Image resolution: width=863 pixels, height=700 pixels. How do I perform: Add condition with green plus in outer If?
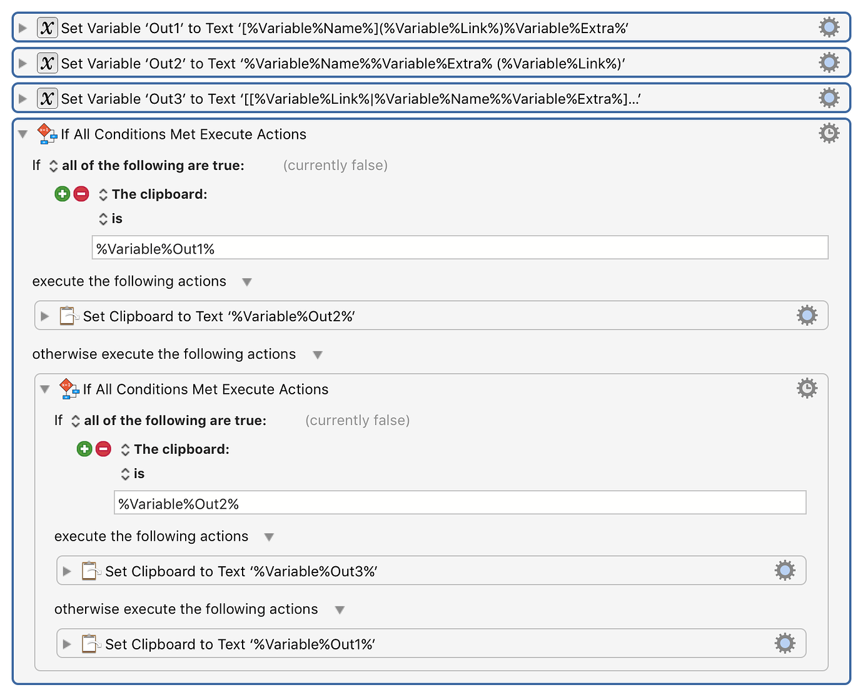[63, 194]
